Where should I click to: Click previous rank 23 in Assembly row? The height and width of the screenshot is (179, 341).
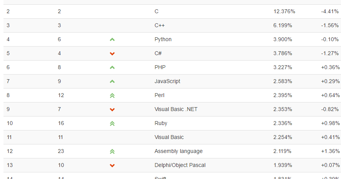coord(61,151)
